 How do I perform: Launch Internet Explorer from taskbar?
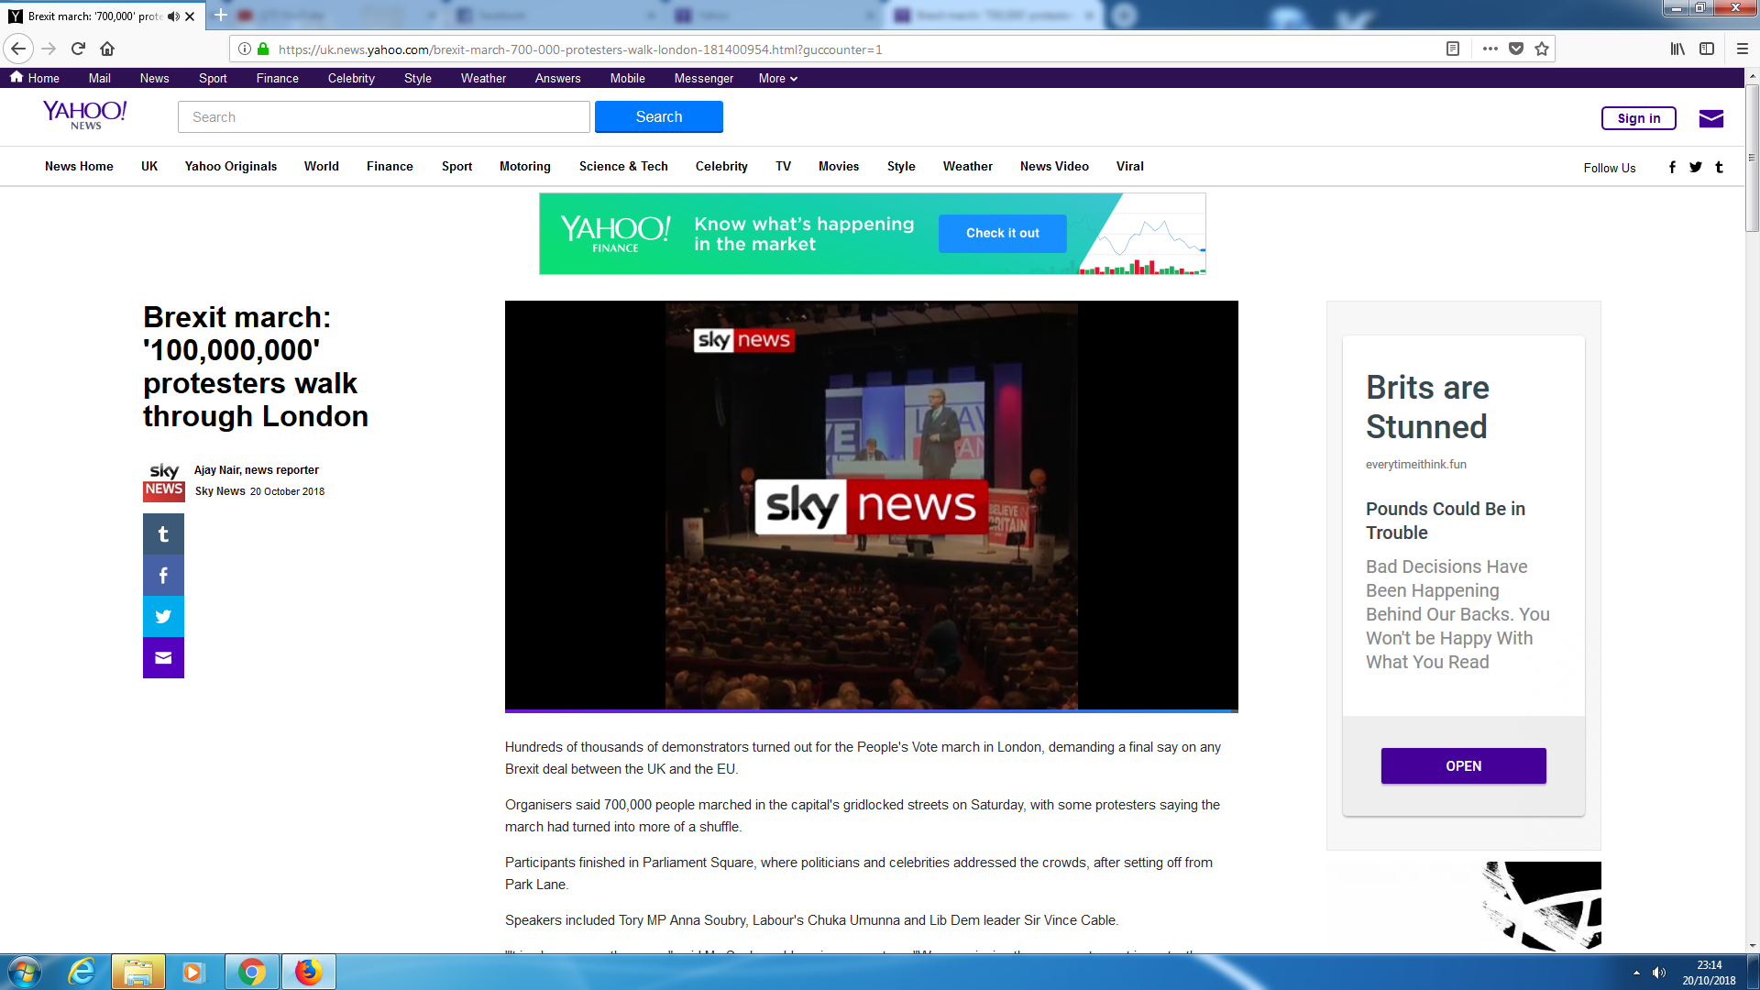82,972
